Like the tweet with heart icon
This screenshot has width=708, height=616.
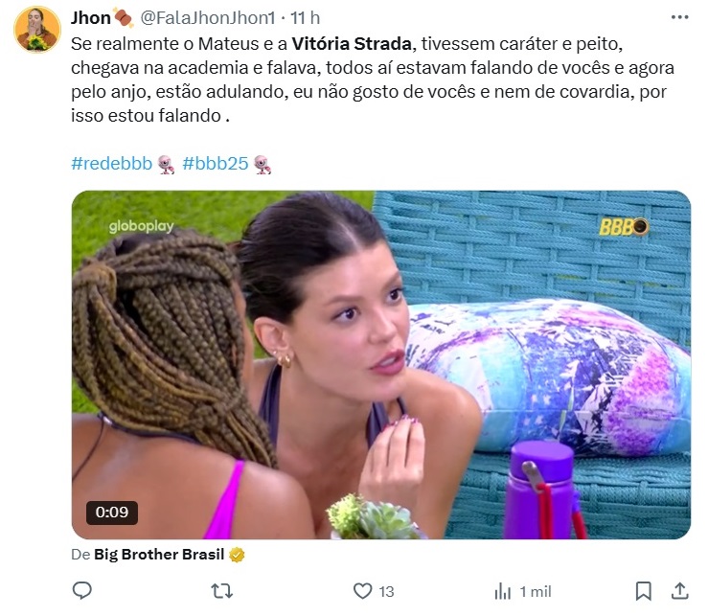coord(362,591)
